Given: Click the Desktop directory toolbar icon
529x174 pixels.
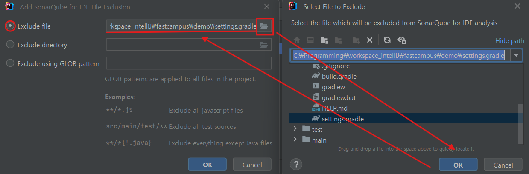Looking at the screenshot, I should (x=310, y=40).
